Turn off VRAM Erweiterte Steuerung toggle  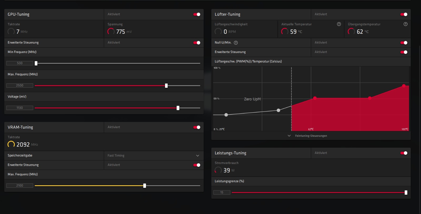(197, 165)
